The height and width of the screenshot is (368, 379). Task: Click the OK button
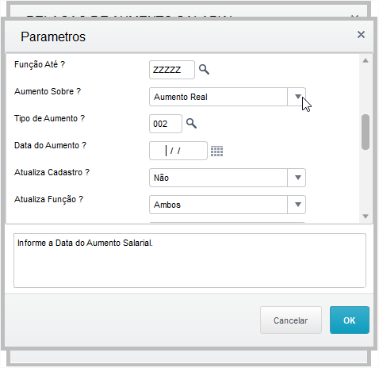[x=350, y=320]
